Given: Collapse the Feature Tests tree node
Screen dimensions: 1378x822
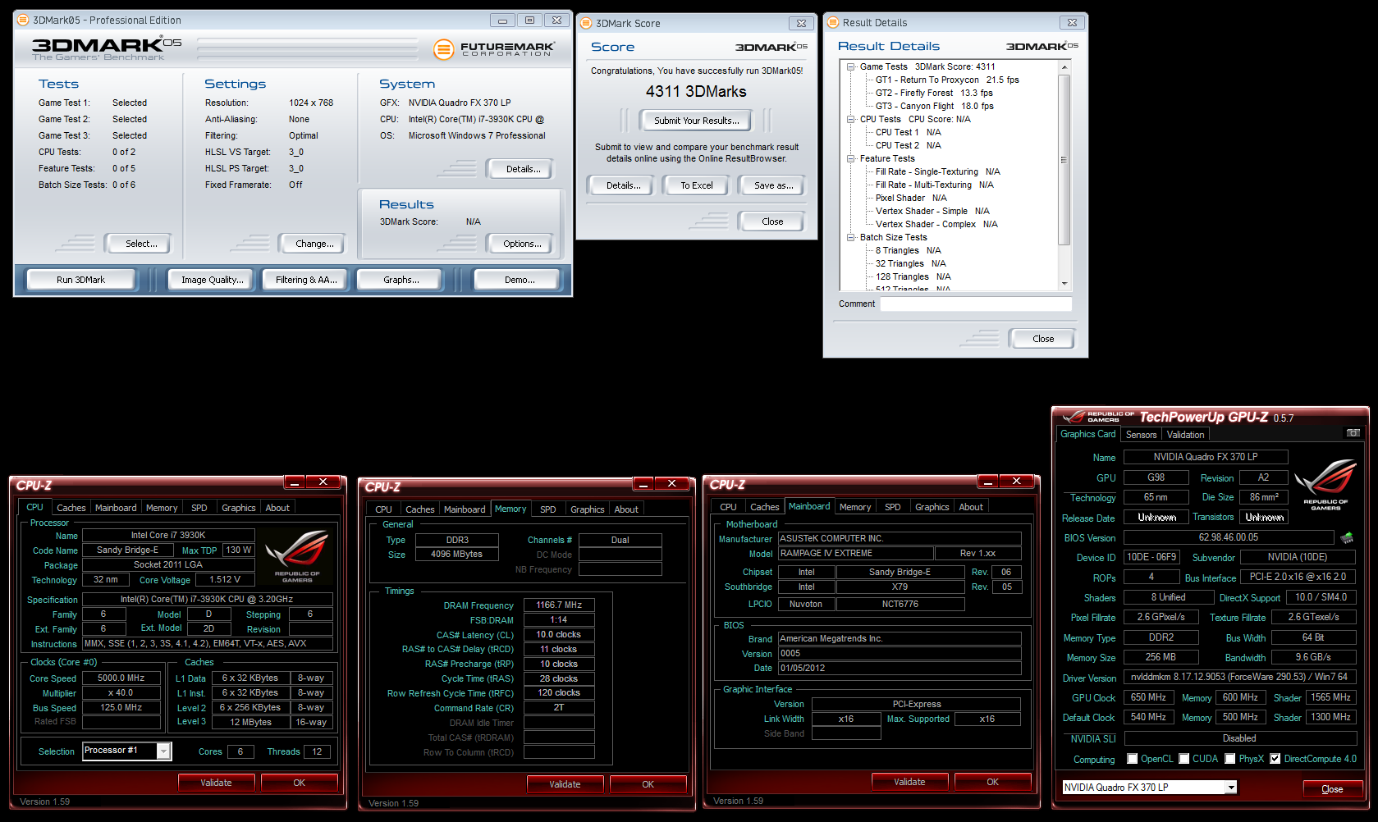Looking at the screenshot, I should pos(852,158).
